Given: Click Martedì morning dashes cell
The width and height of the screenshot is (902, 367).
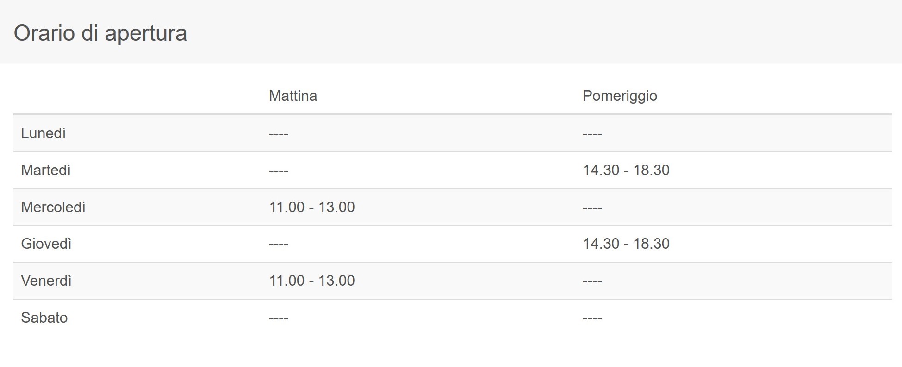Looking at the screenshot, I should [279, 171].
